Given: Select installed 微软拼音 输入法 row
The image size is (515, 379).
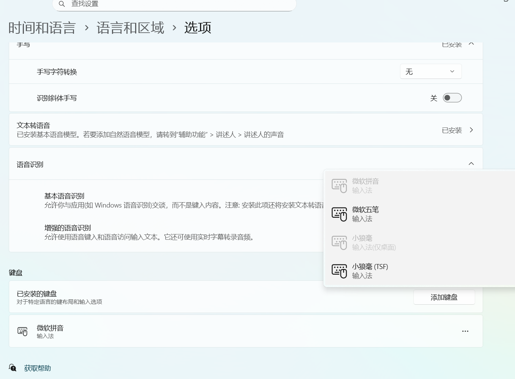Looking at the screenshot, I should click(x=246, y=331).
